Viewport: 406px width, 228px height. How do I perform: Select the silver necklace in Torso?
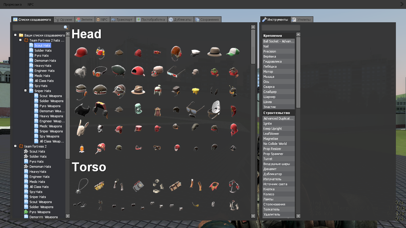[81, 186]
